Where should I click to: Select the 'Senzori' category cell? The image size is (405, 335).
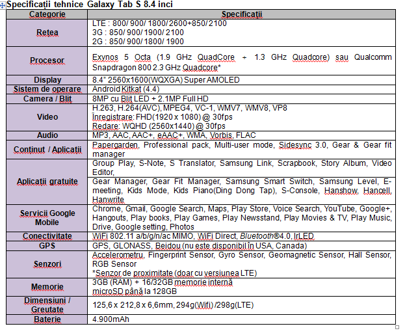pos(47,265)
